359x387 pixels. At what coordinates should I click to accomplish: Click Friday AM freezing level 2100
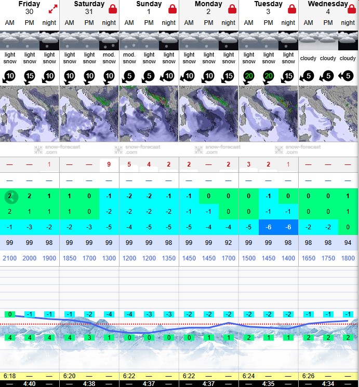coord(10,258)
